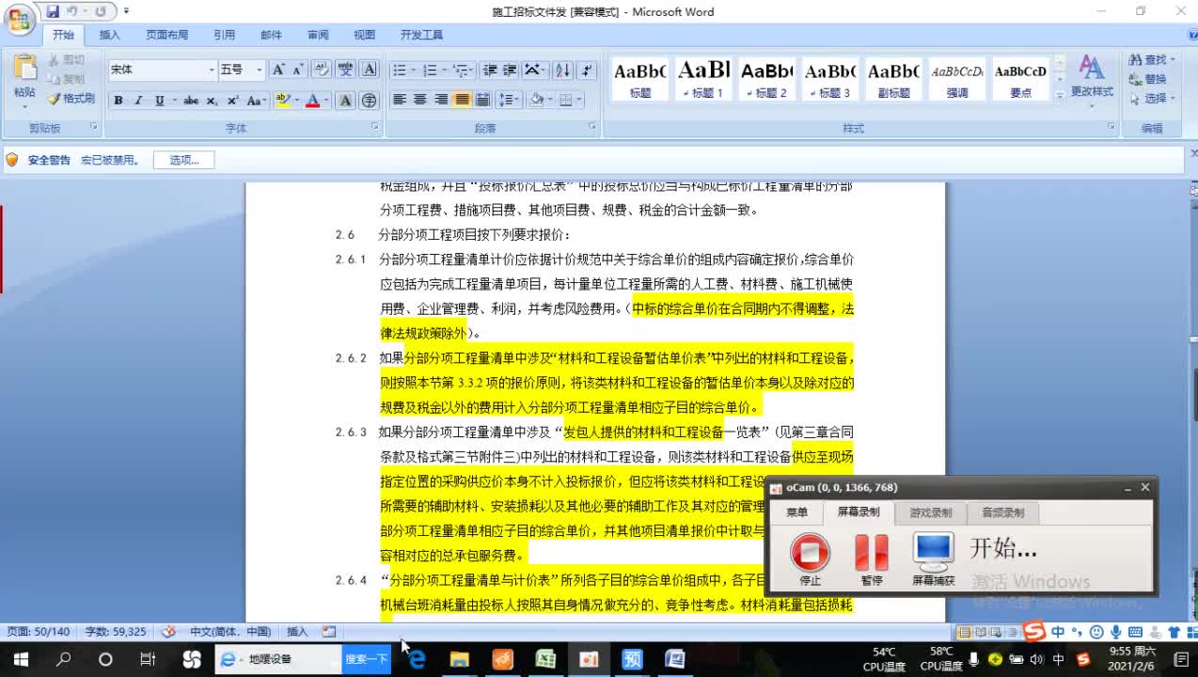Viewport: 1198px width, 677px height.
Task: Center the paragraph text
Action: (420, 100)
